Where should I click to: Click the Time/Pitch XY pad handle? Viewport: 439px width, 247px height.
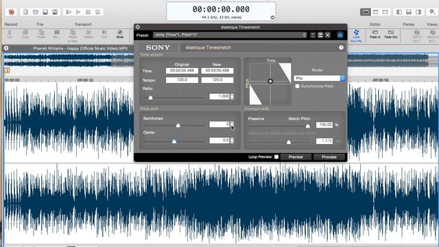coord(270,81)
